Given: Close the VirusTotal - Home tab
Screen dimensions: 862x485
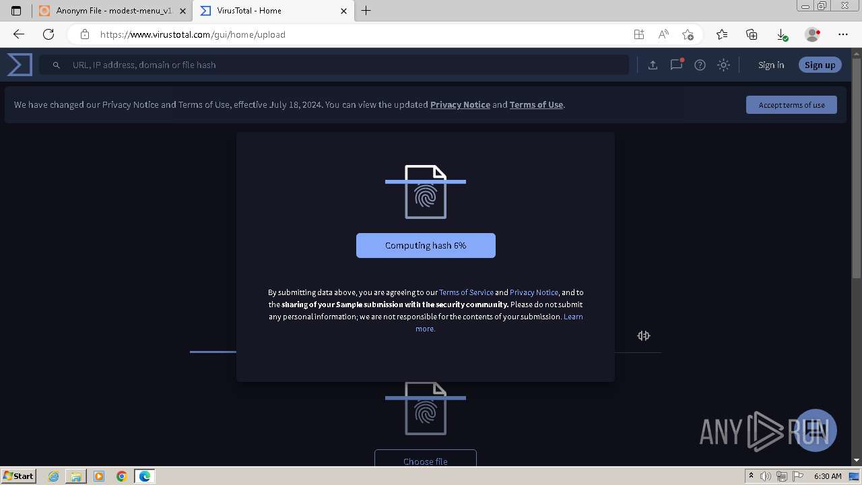Looking at the screenshot, I should click(x=343, y=11).
